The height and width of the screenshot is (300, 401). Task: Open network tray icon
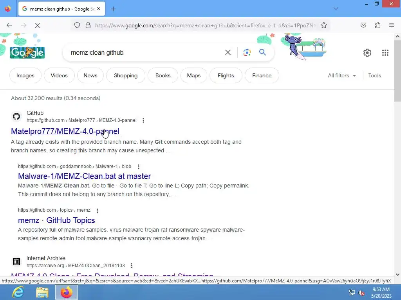click(352, 293)
